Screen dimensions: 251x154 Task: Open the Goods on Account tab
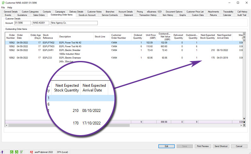[87, 15]
